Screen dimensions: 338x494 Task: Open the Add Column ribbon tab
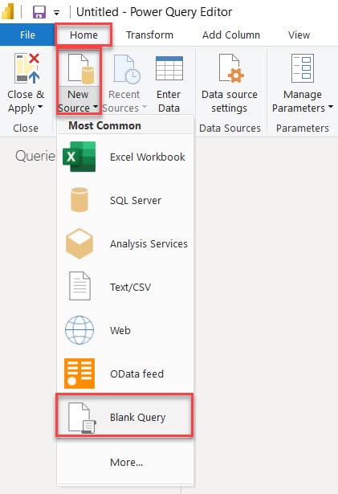click(x=231, y=35)
